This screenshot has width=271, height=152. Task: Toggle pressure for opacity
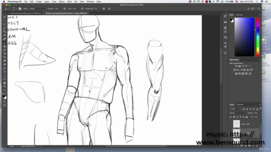point(64,8)
